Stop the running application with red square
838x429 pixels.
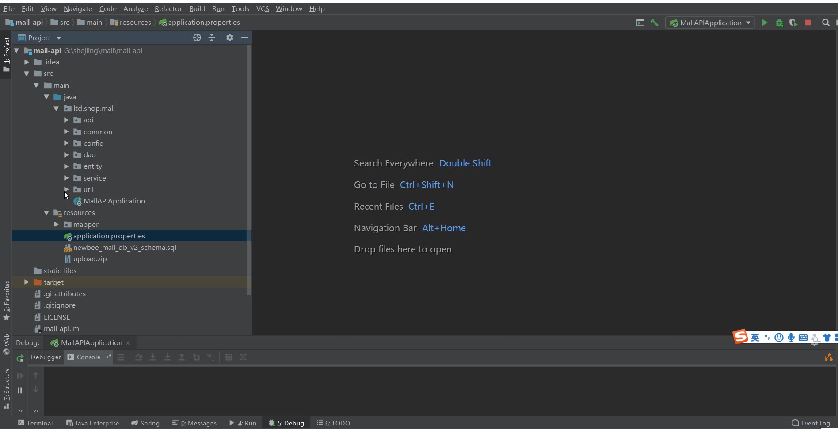pos(808,23)
